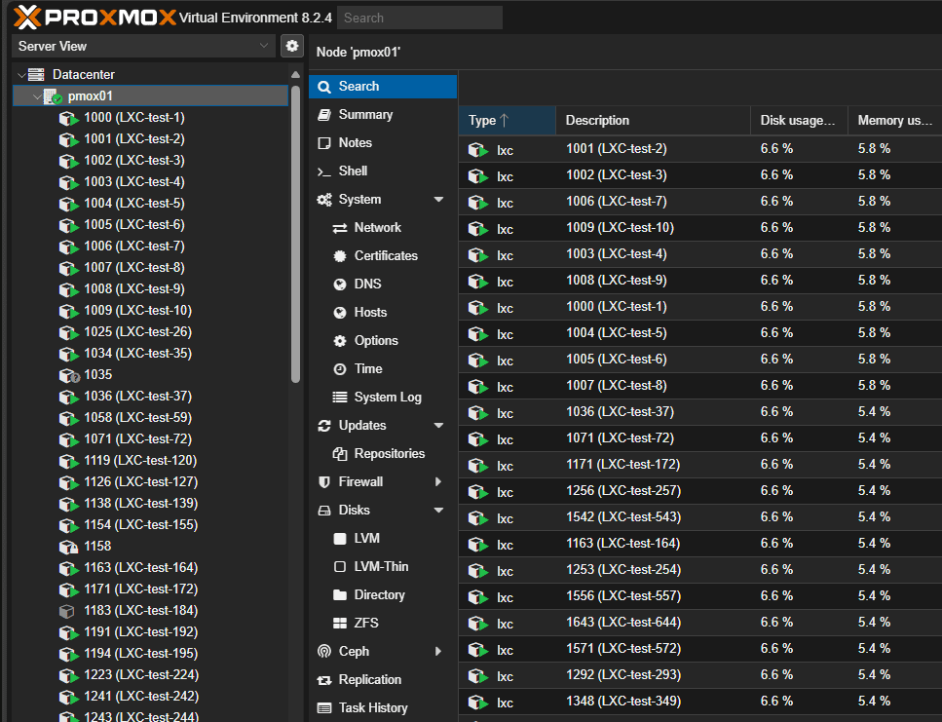Screen dimensions: 942x722
Task: Click the Proxmox logo icon
Action: pos(27,18)
